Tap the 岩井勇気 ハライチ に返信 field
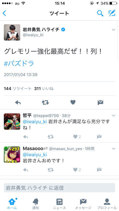Screen dimensions: 119x211 (59, 188)
